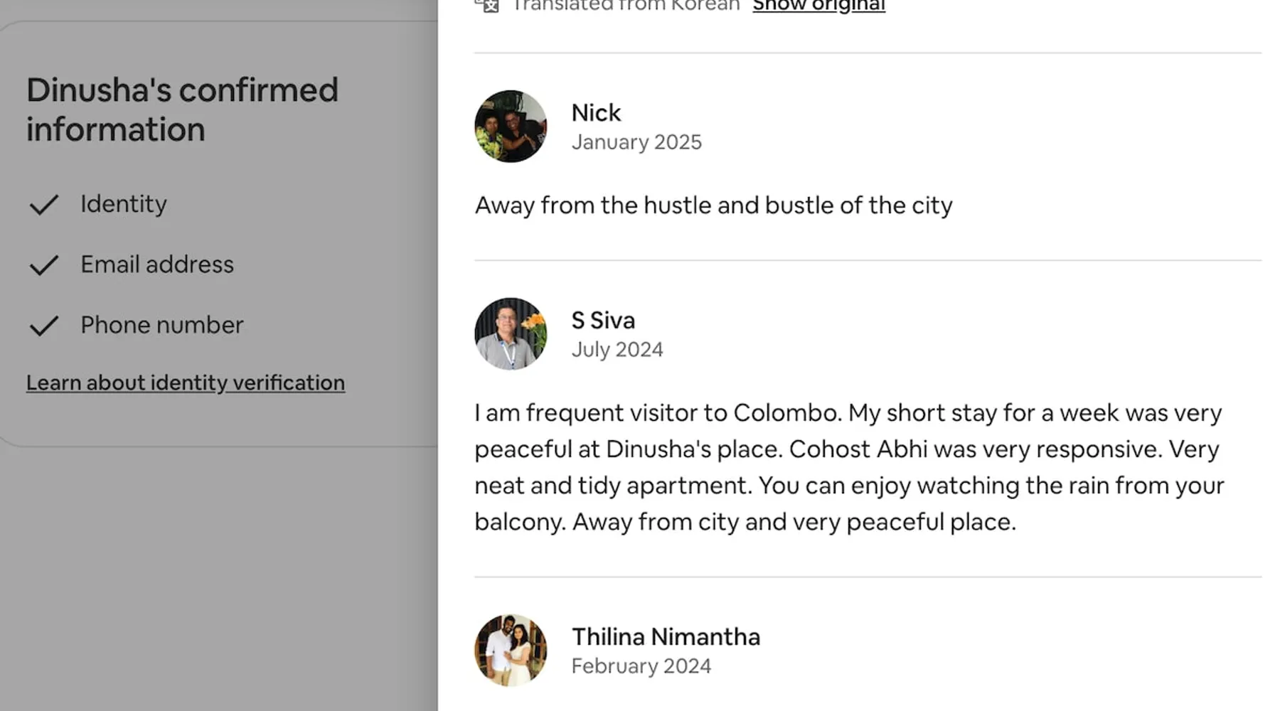This screenshot has height=711, width=1280.
Task: Click the translation icon beside 'Translated from Korean'
Action: [488, 5]
